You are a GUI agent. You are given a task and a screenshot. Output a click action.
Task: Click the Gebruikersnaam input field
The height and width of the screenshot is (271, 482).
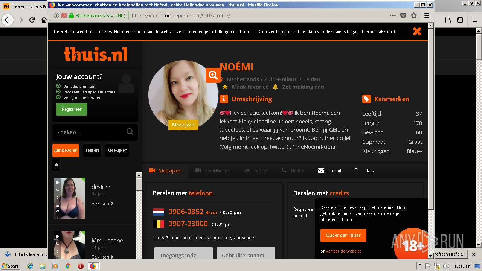[x=246, y=253]
